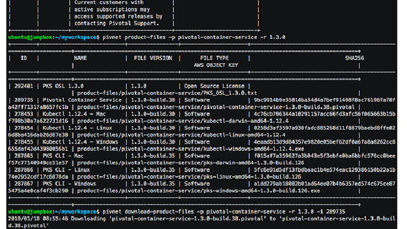
Task: Click the pks-linux-amd64-1.3.0-build.126 object key
Action: pyautogui.click(x=189, y=177)
